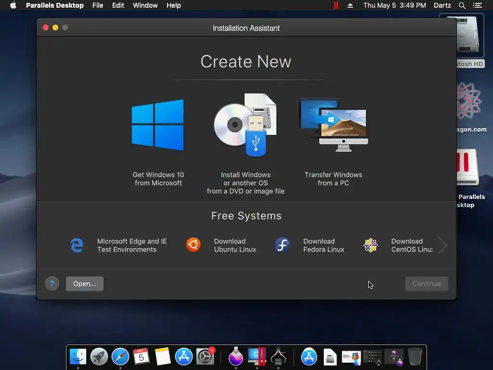
Task: Open the macOS installer purple sphere in Dock
Action: [236, 357]
